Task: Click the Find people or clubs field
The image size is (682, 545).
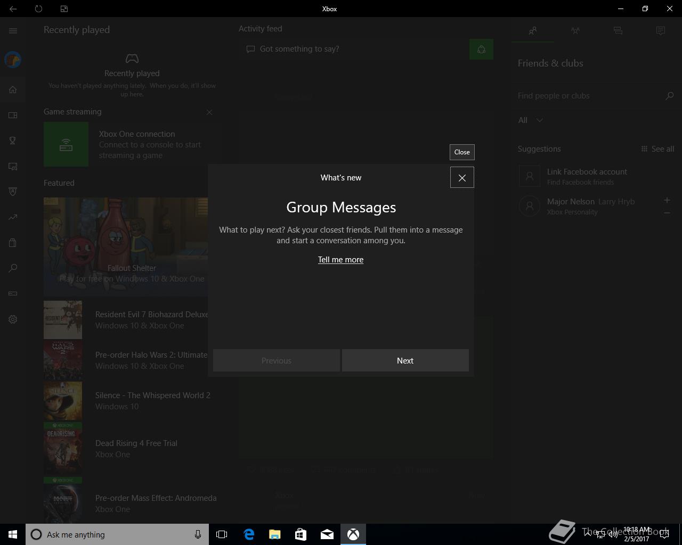Action: [x=588, y=96]
